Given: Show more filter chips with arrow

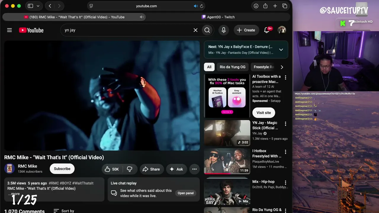Looking at the screenshot, I should (282, 67).
